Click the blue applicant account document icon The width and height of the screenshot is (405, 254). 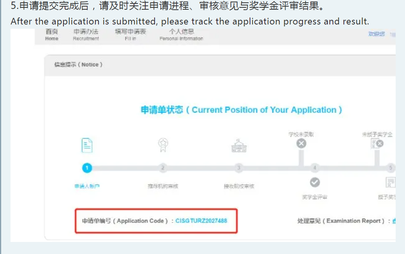[87, 145]
